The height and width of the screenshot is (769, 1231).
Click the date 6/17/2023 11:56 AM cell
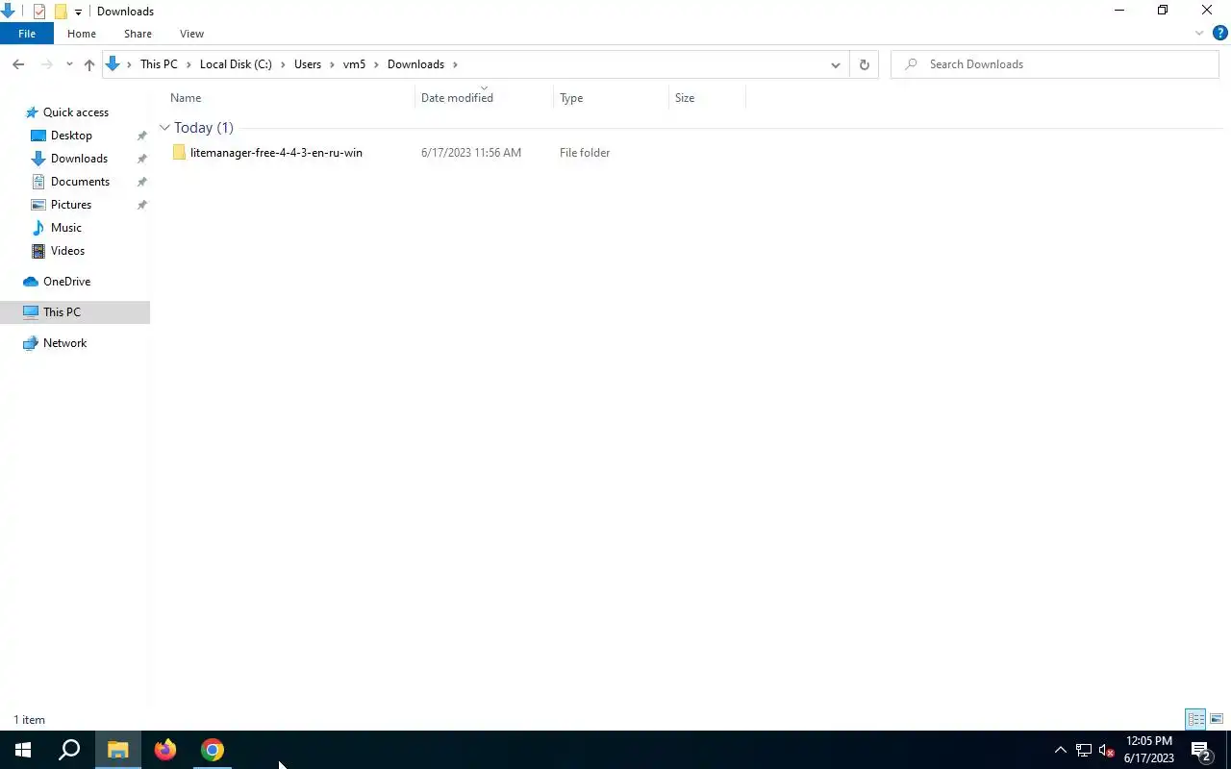(x=471, y=153)
